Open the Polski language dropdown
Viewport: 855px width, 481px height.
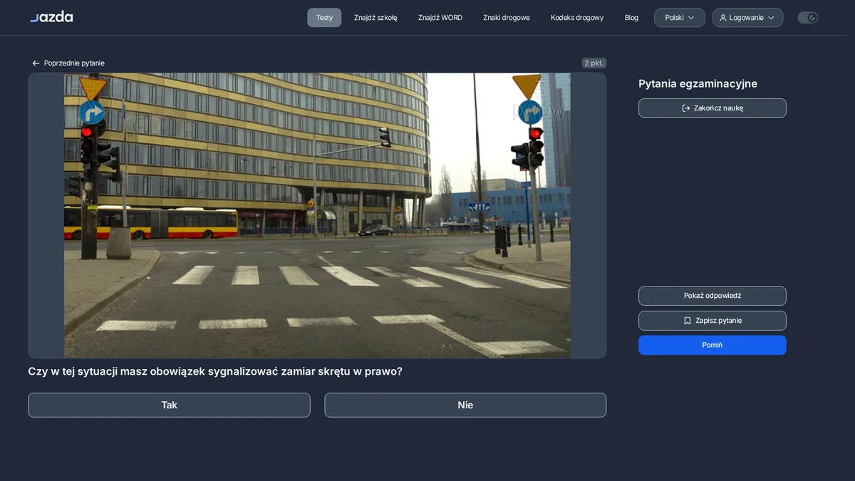(x=680, y=18)
